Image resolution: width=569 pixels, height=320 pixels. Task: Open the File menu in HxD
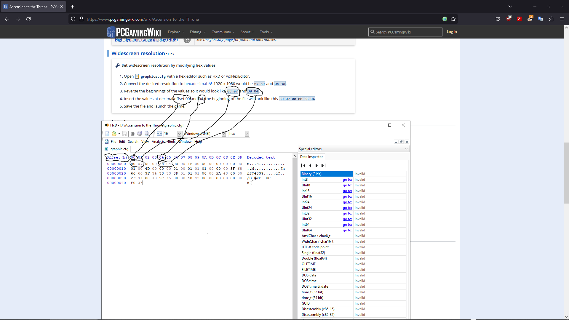coord(114,142)
